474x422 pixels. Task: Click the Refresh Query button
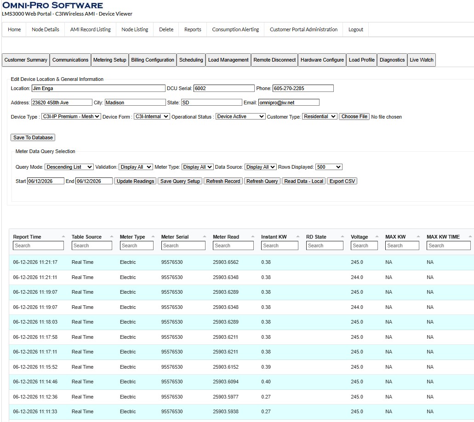(262, 181)
